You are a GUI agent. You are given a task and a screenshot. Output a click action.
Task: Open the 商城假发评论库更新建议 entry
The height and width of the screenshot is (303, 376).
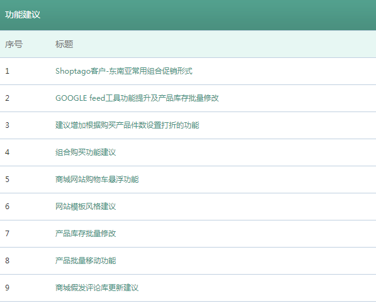pyautogui.click(x=97, y=288)
